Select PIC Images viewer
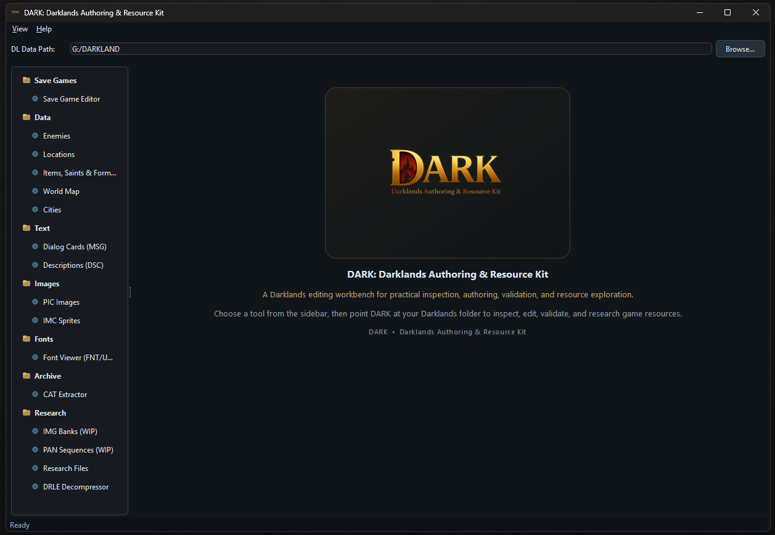 click(x=61, y=302)
